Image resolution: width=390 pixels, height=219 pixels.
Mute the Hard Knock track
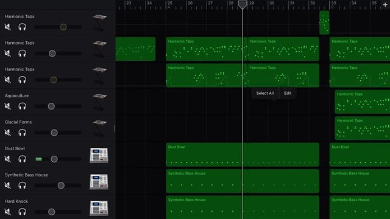8,212
